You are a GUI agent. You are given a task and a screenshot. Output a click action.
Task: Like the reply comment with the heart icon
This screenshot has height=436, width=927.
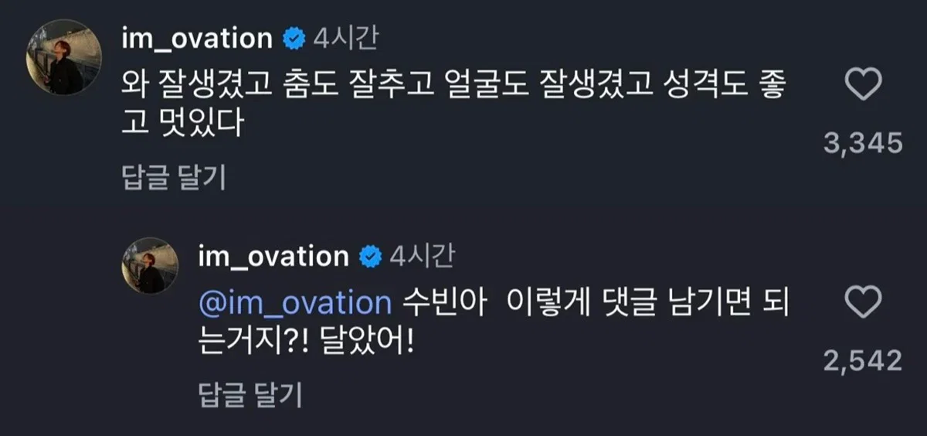(864, 302)
